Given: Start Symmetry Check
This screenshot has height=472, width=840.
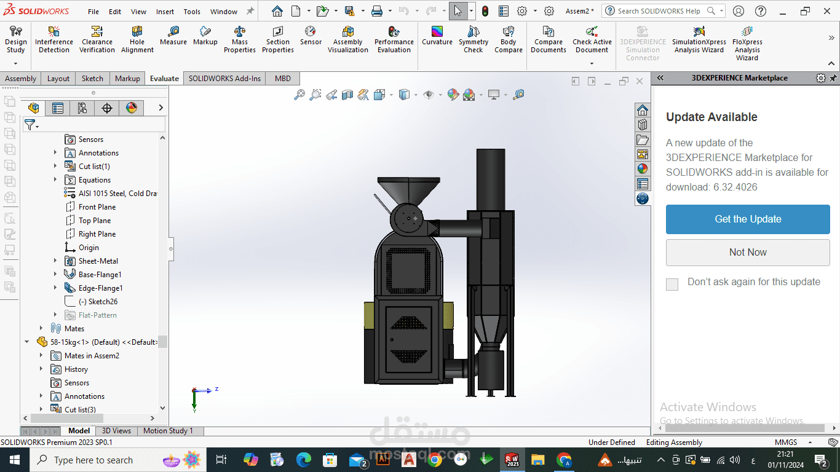Looking at the screenshot, I should coord(473,39).
